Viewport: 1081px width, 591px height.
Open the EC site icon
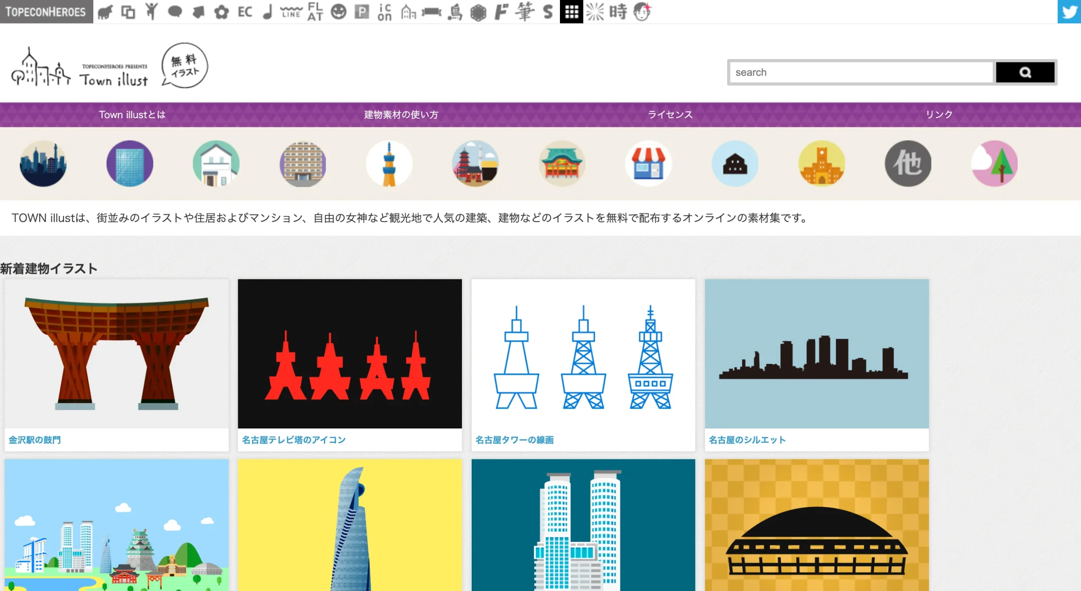coord(245,12)
